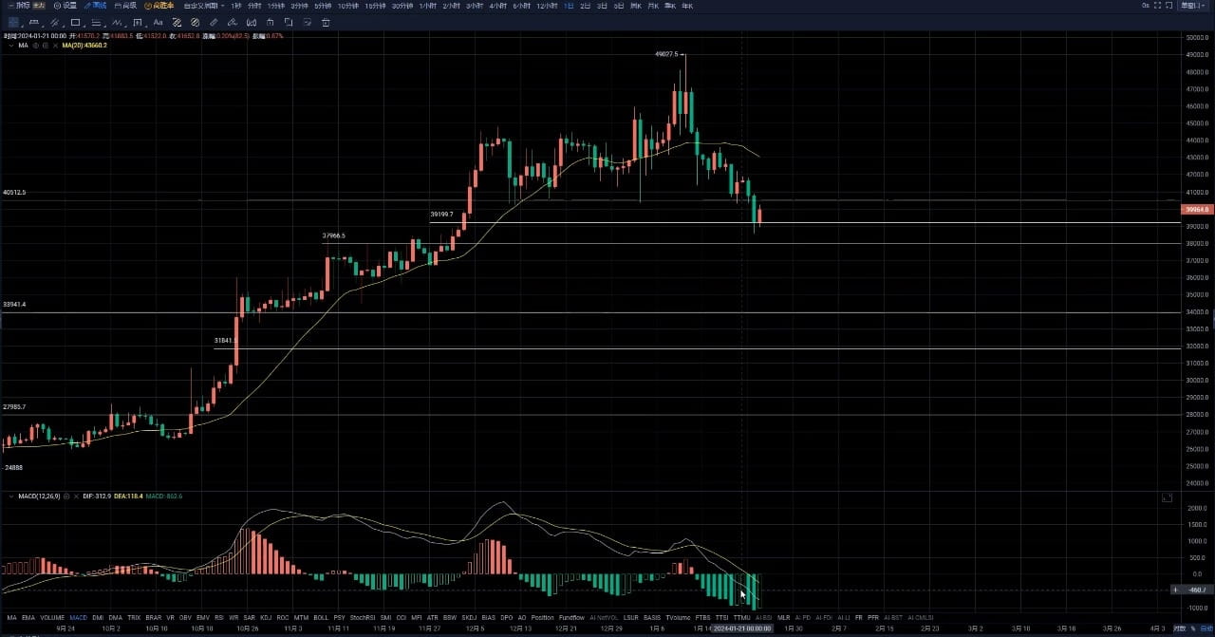Click the current price tag on axis
Viewport: 1215px width, 637px height.
[x=1196, y=209]
